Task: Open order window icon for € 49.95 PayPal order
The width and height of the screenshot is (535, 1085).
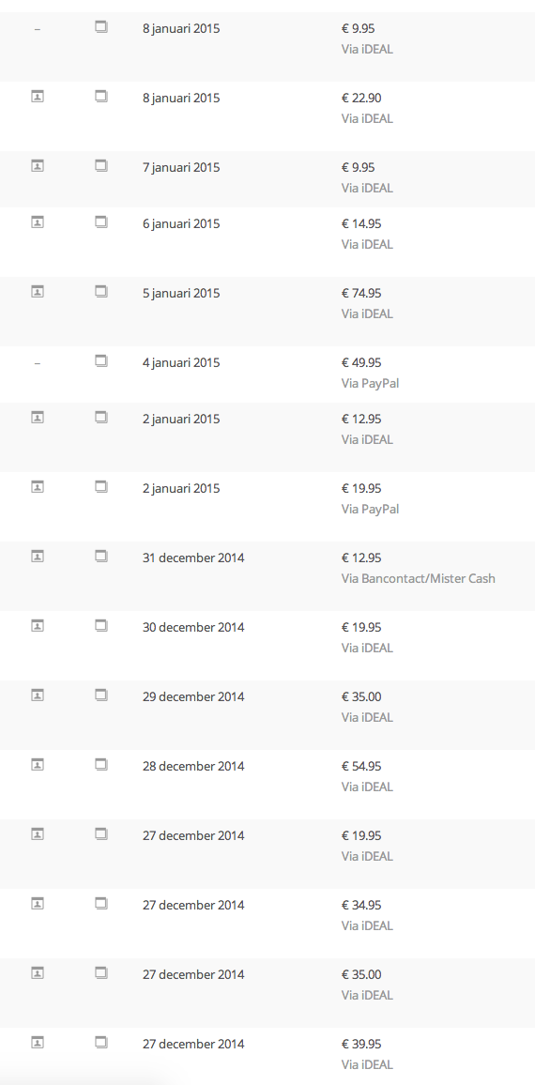Action: click(x=101, y=361)
